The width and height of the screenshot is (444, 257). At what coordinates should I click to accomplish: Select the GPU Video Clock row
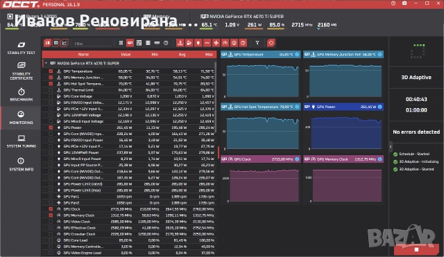coord(130,222)
